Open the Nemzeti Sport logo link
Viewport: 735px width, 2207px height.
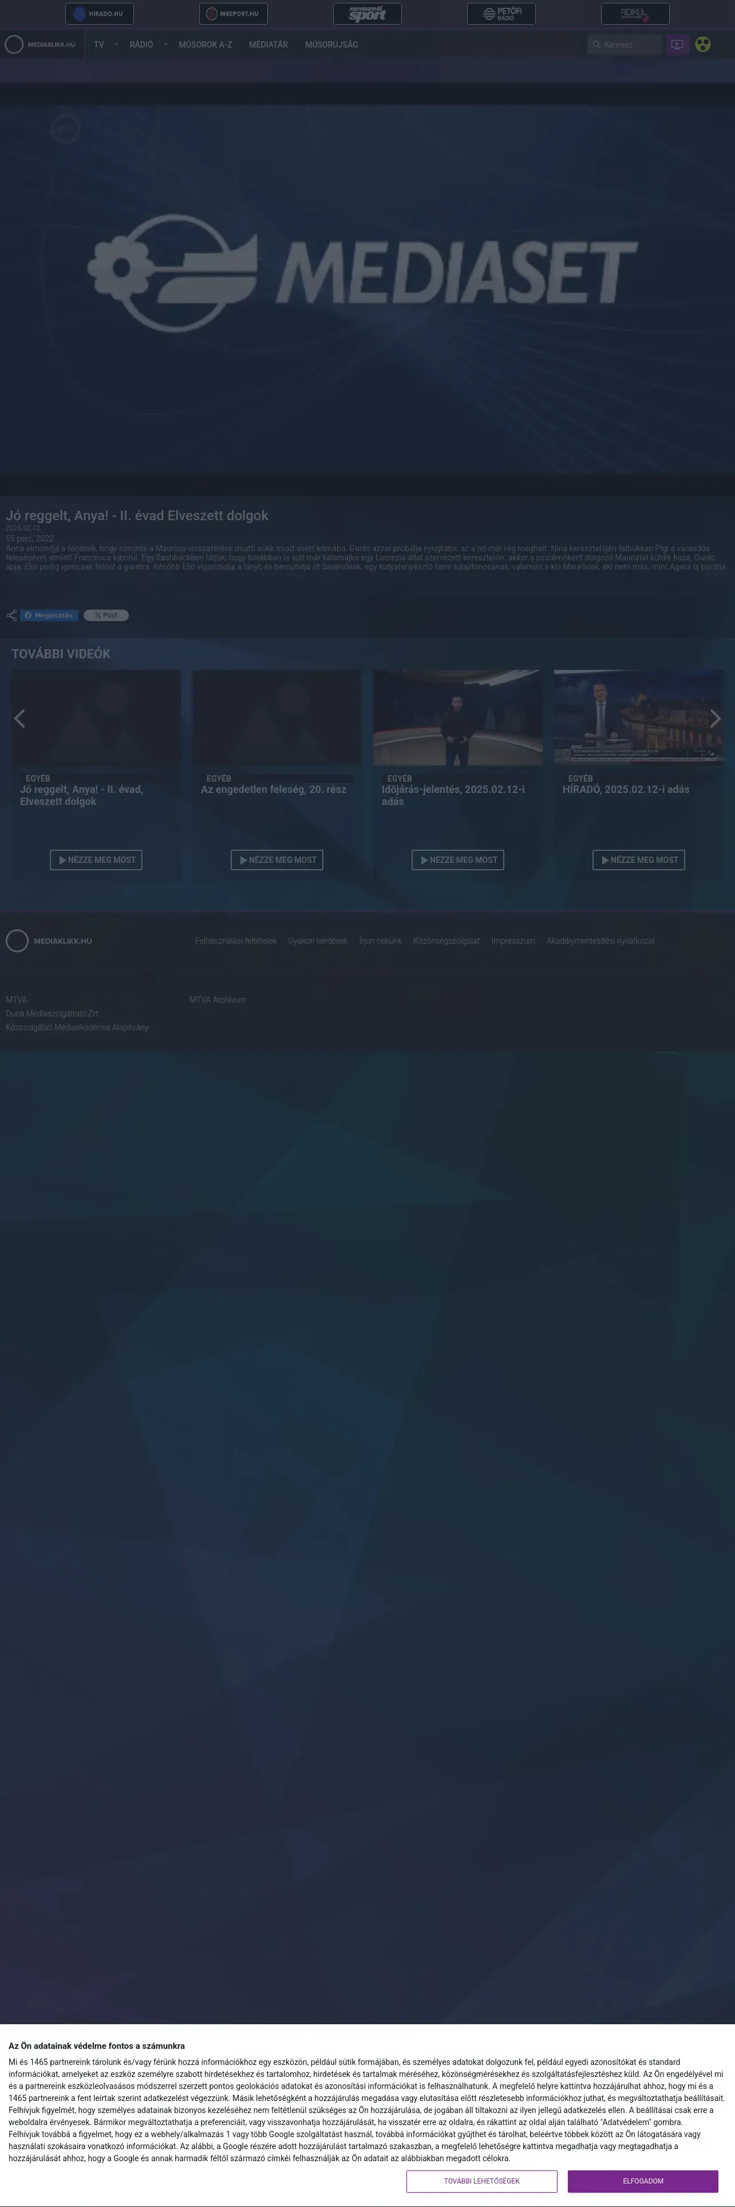pyautogui.click(x=367, y=14)
